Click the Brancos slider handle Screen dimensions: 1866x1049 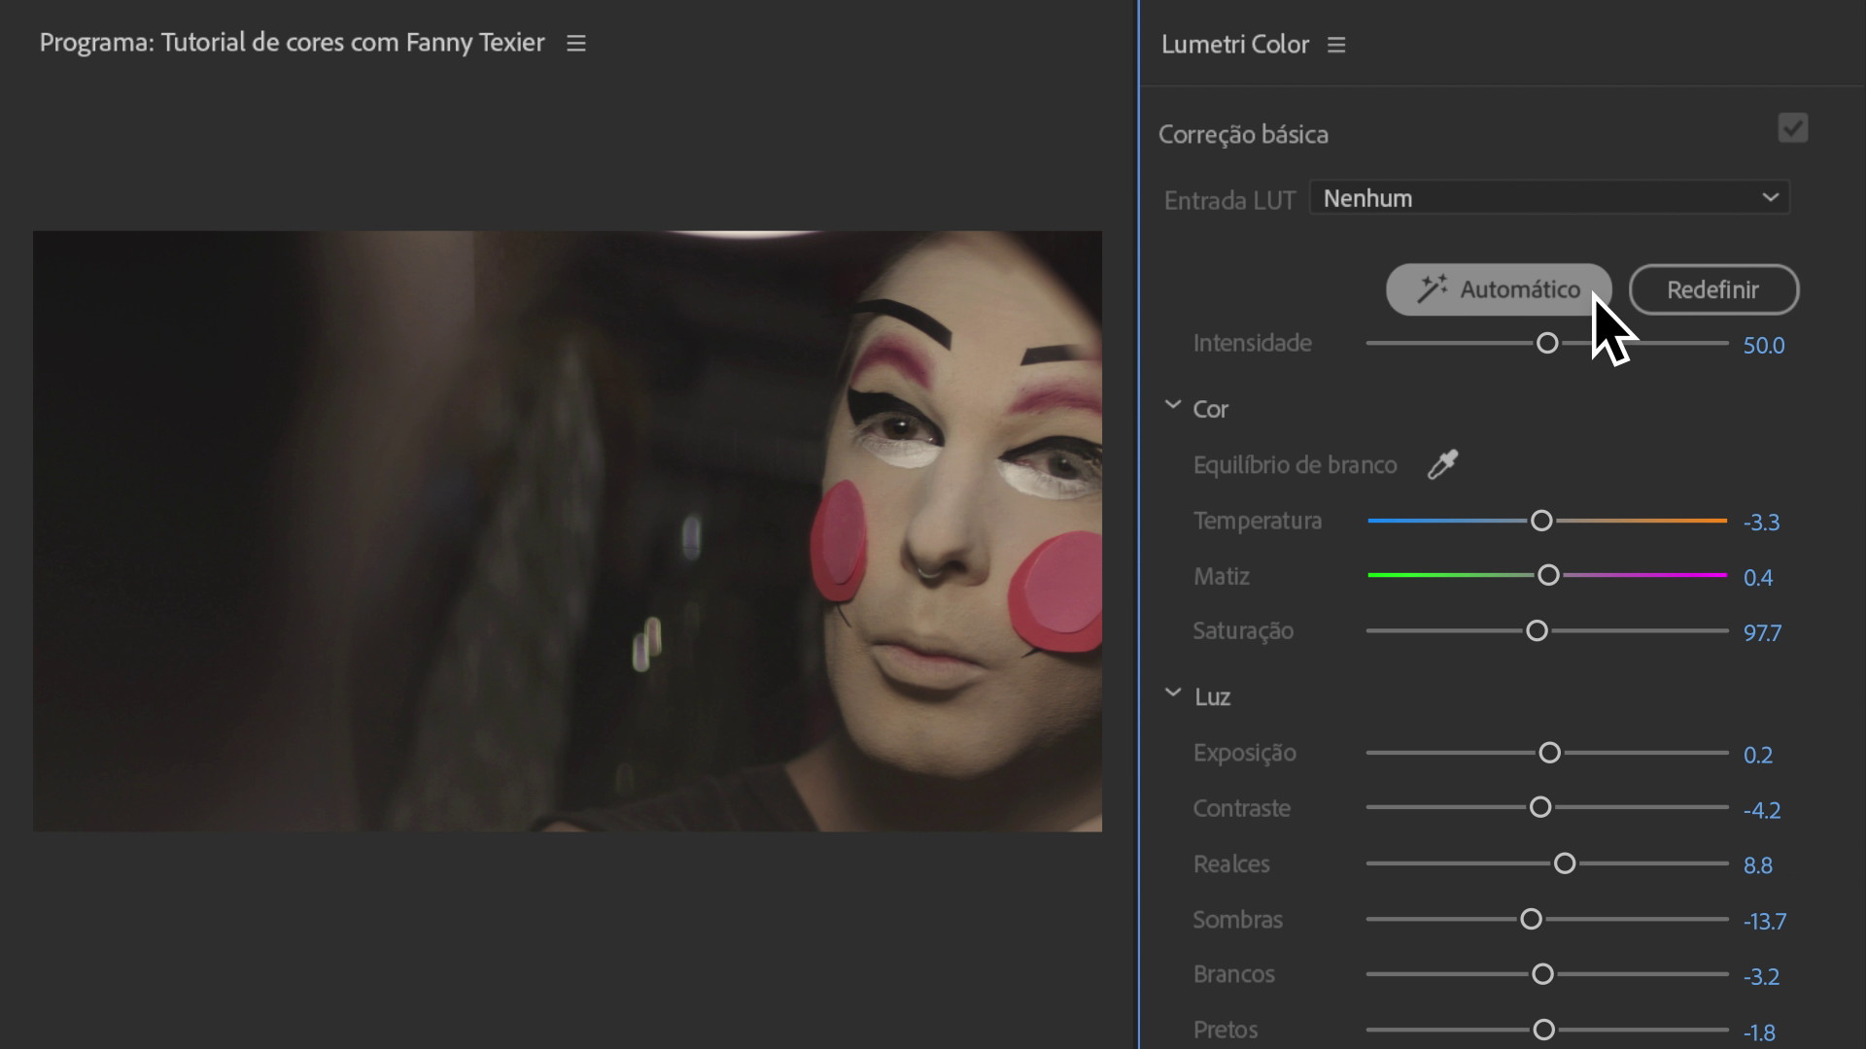tap(1542, 974)
